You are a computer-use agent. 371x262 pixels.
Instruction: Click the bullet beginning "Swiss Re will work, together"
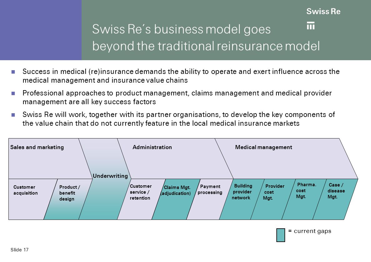(x=179, y=119)
